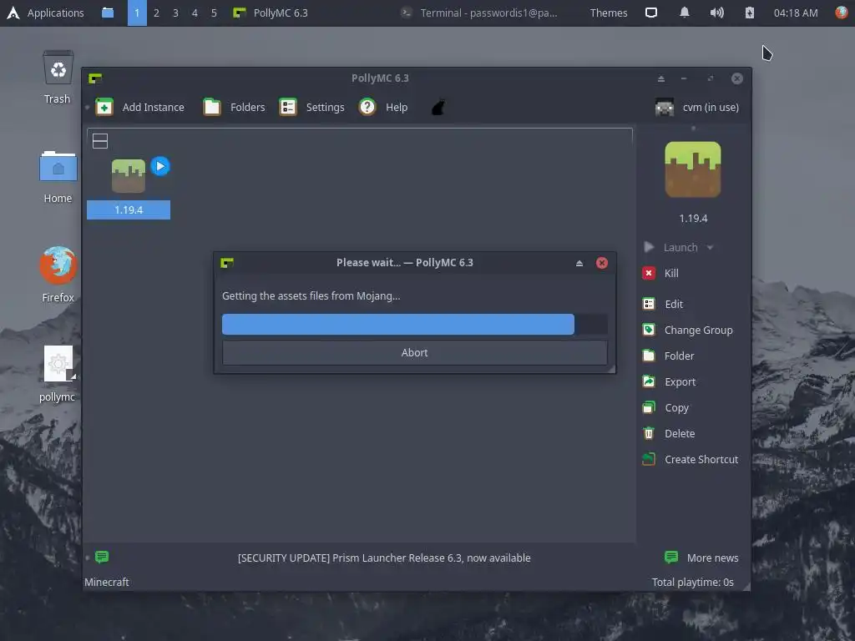The width and height of the screenshot is (855, 641).
Task: Click the Please wait dialog logo icon
Action: coord(227,263)
